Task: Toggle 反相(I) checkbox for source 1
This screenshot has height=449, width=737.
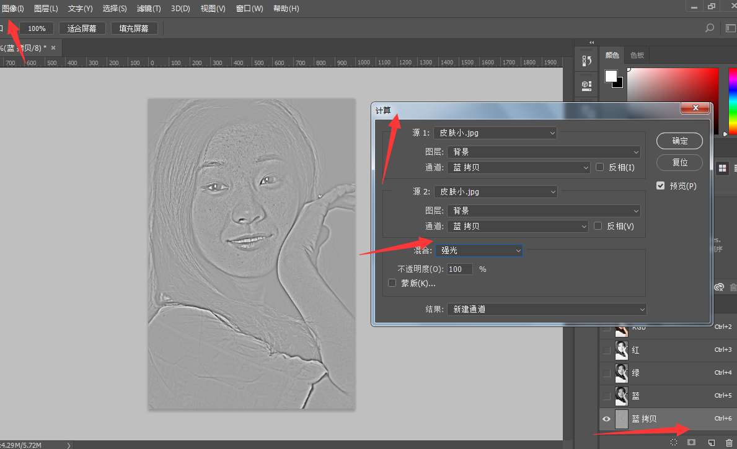Action: click(x=600, y=167)
